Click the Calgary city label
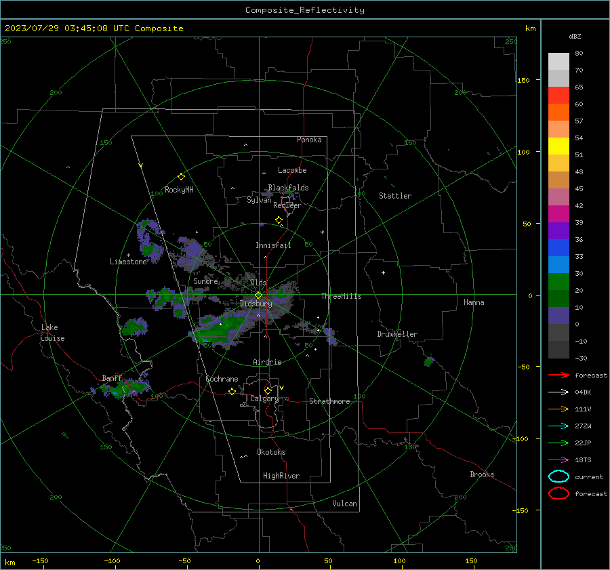 coord(264,399)
